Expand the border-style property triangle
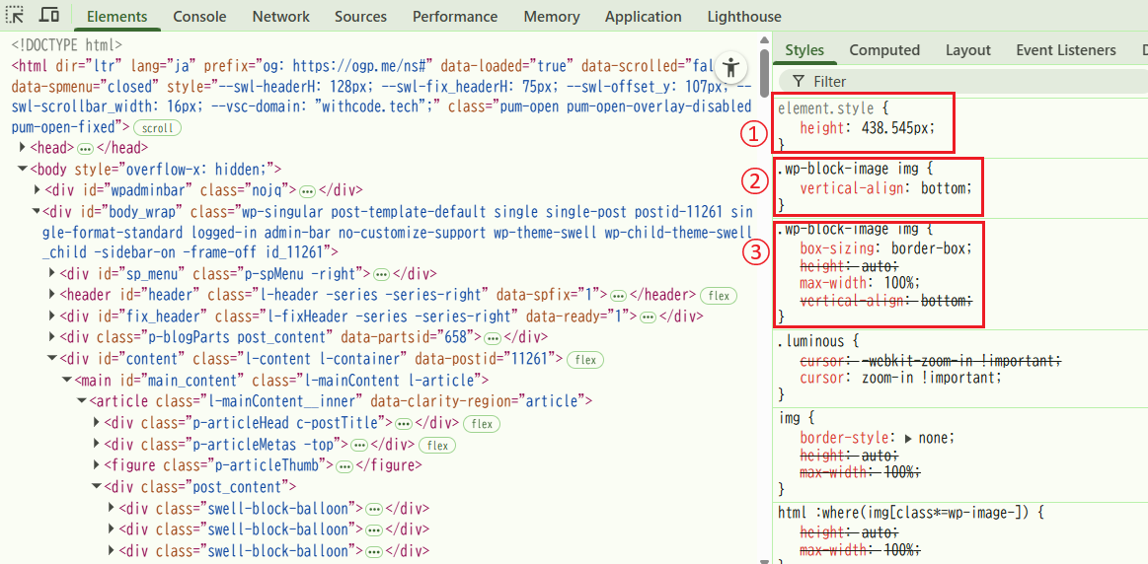This screenshot has height=564, width=1148. pyautogui.click(x=908, y=439)
